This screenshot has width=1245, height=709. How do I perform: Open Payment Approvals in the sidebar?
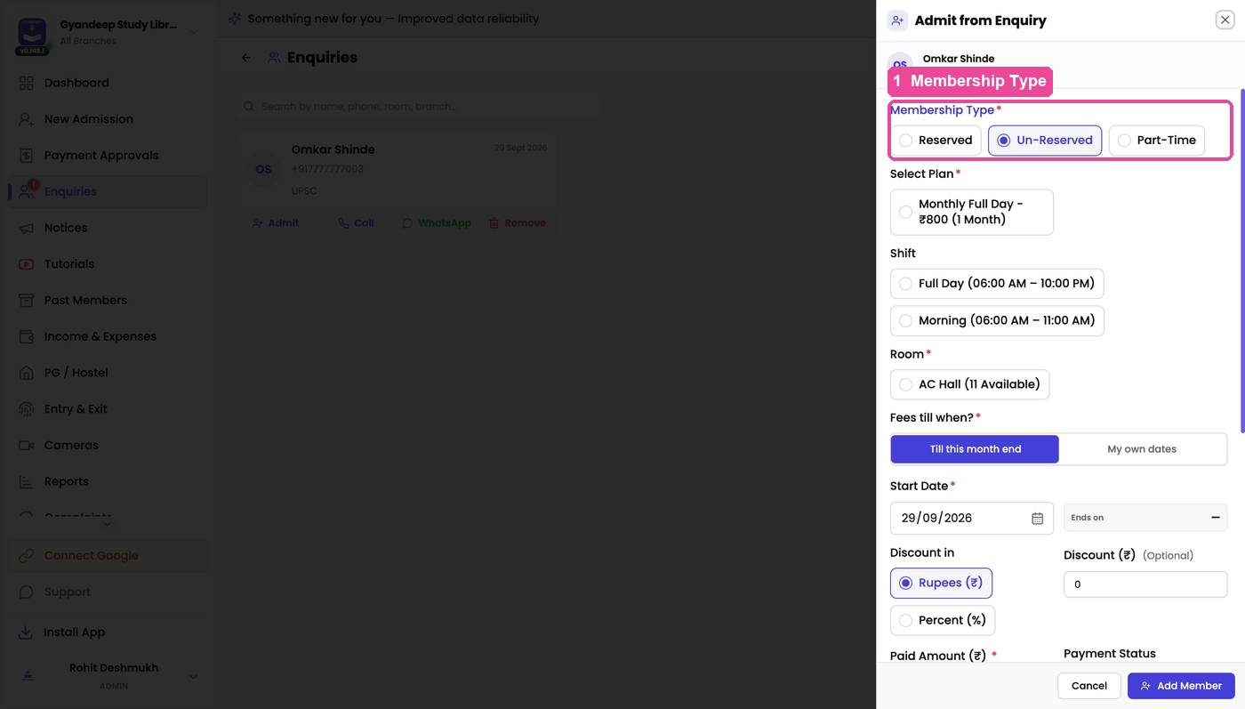(x=108, y=156)
